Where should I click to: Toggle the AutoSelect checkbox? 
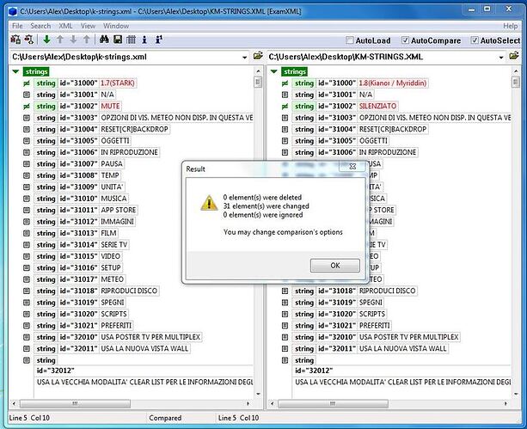click(x=475, y=40)
